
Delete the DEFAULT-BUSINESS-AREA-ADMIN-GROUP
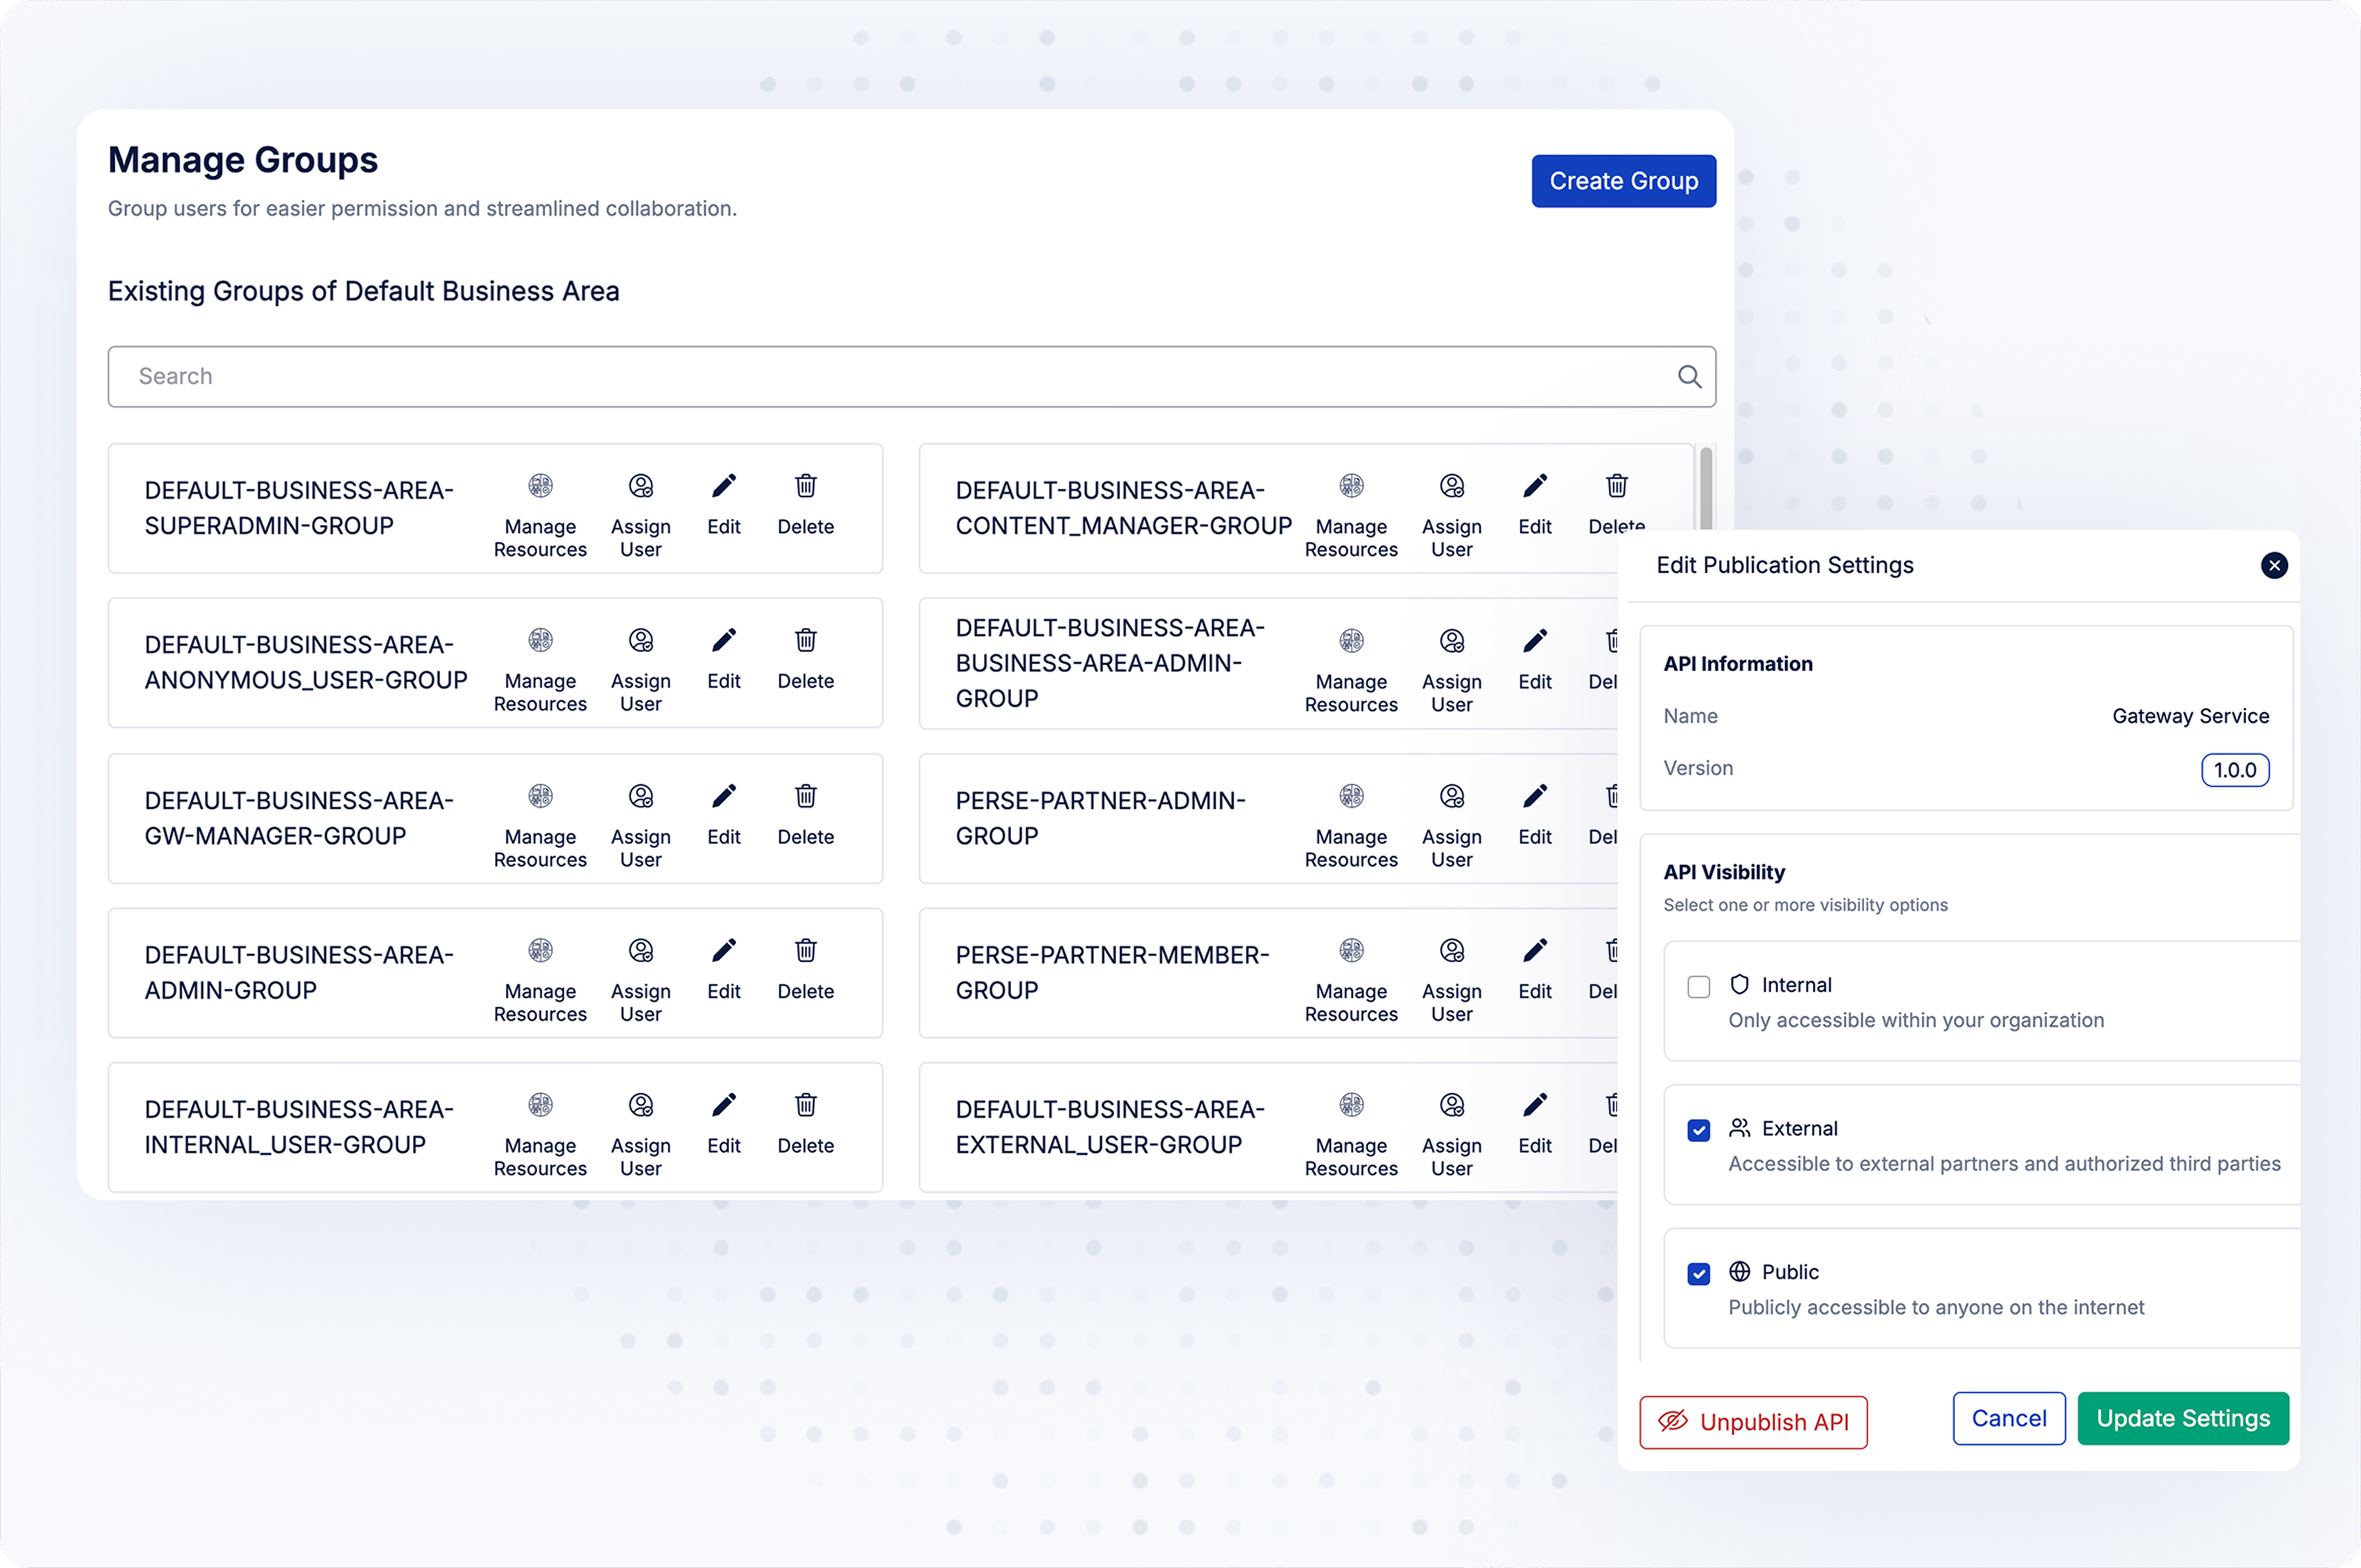click(806, 951)
